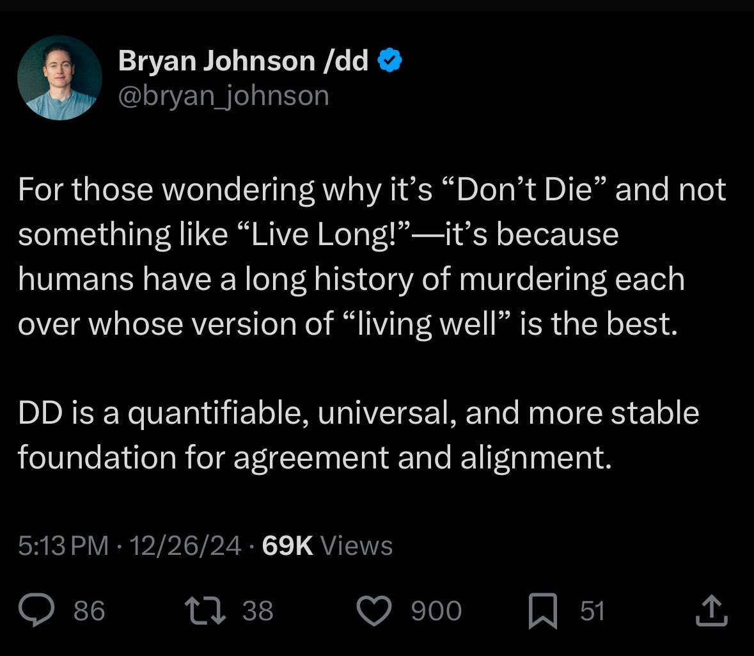Click the Bryan Johnson /dd display name
The width and height of the screenshot is (754, 656).
click(243, 61)
